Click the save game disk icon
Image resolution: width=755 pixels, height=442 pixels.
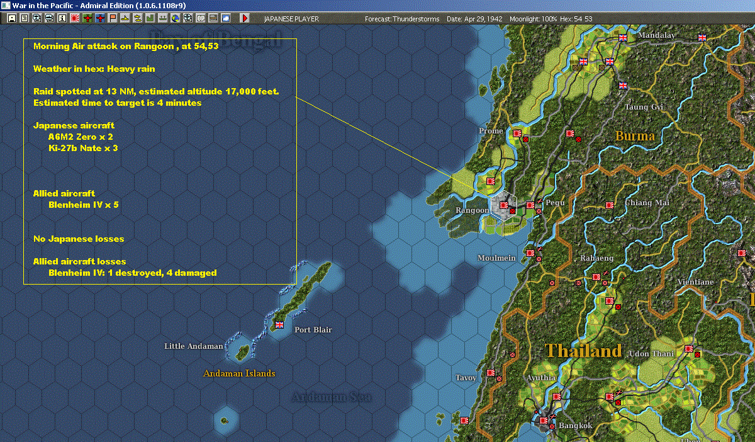pos(11,18)
